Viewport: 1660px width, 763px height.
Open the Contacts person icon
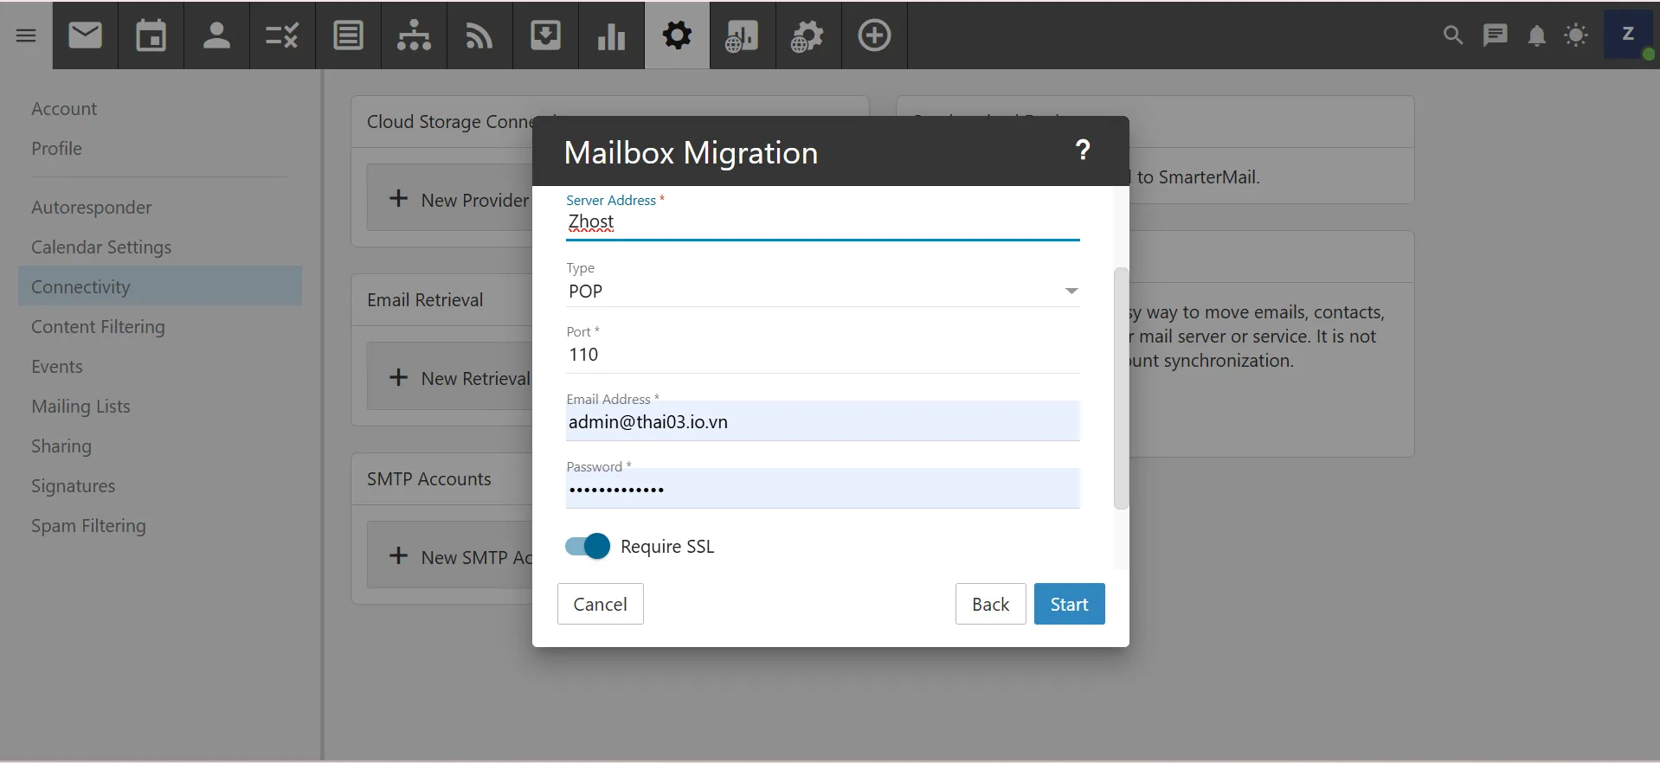click(216, 35)
